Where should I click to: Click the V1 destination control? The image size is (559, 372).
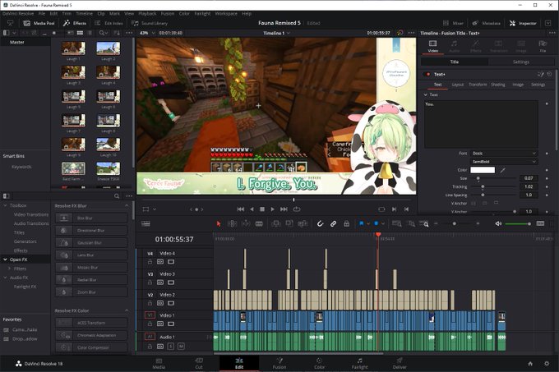[150, 315]
